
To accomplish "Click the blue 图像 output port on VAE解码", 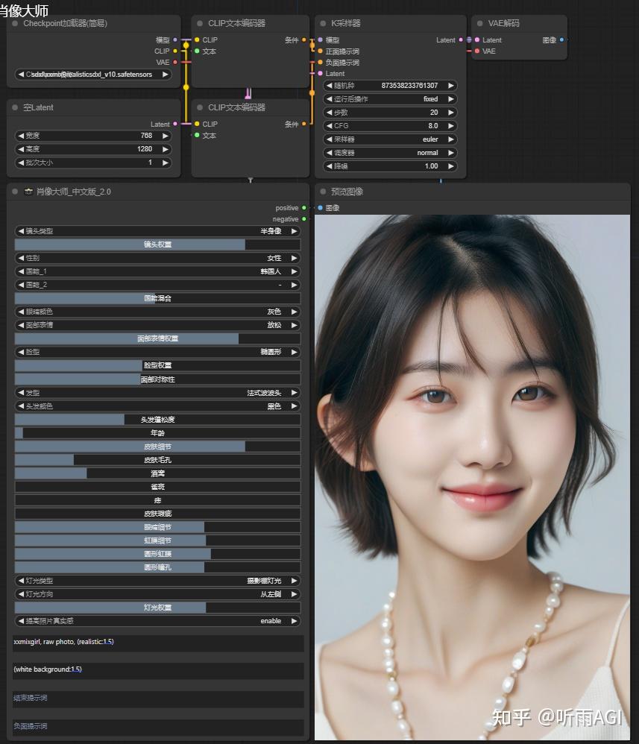I will 561,40.
